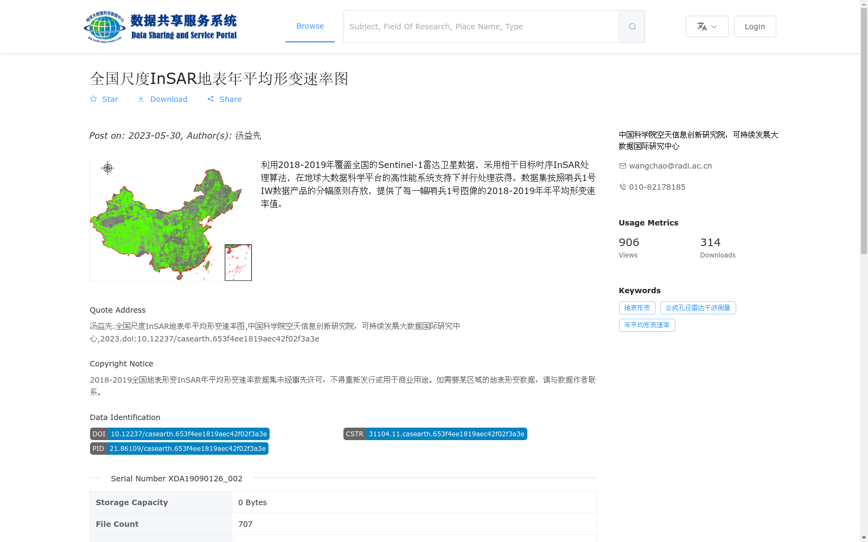Click the 906 Views metric
This screenshot has height=542, width=868.
coord(629,248)
